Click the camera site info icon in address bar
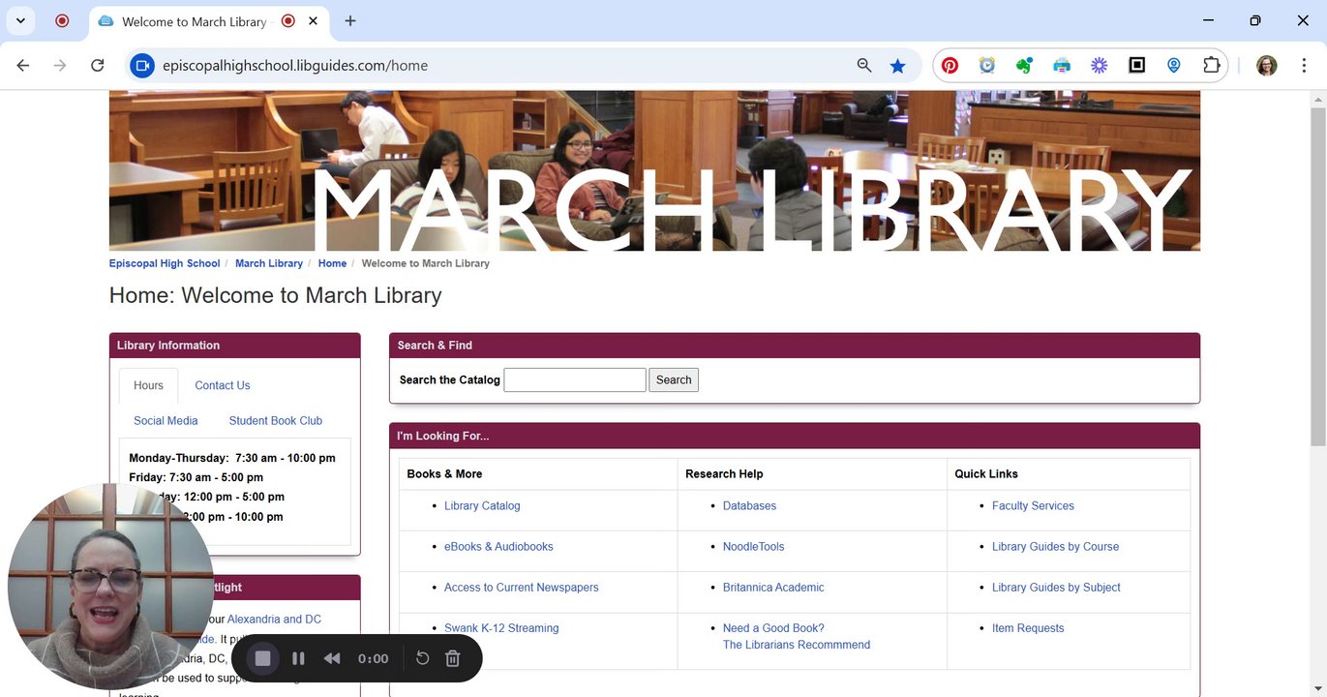The width and height of the screenshot is (1327, 697). [x=142, y=65]
